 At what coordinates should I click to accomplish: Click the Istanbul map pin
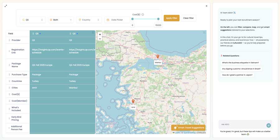[158, 57]
